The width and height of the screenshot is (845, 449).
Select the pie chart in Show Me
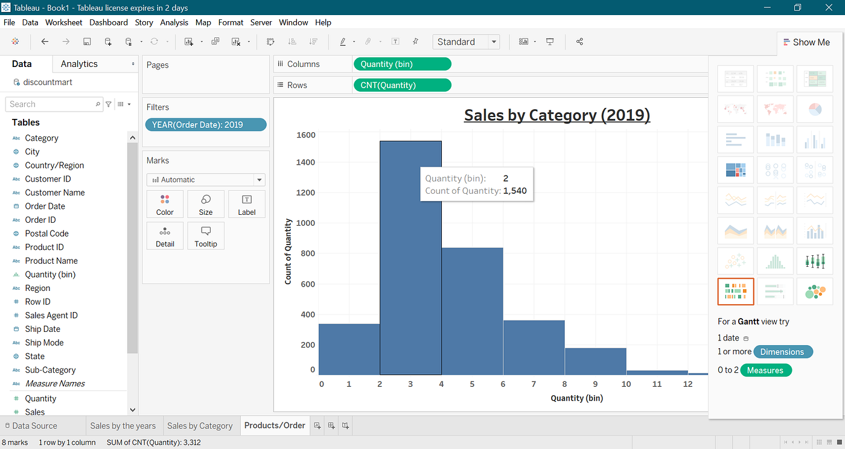coord(815,109)
